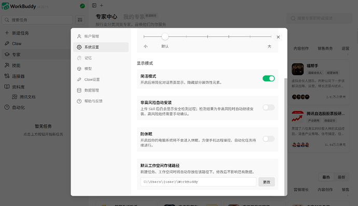The image size is (358, 206).
Task: Close the settings dialog
Action: click(x=278, y=37)
